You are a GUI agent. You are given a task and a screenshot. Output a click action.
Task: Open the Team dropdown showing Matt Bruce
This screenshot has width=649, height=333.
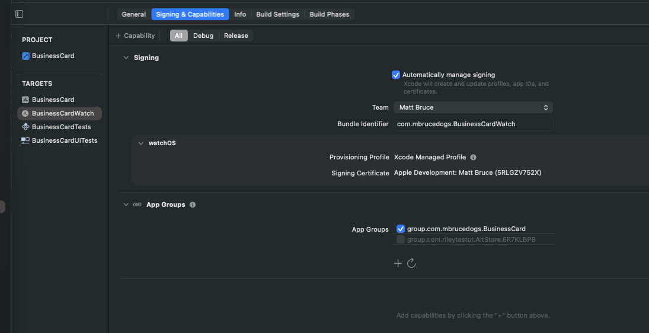point(472,107)
